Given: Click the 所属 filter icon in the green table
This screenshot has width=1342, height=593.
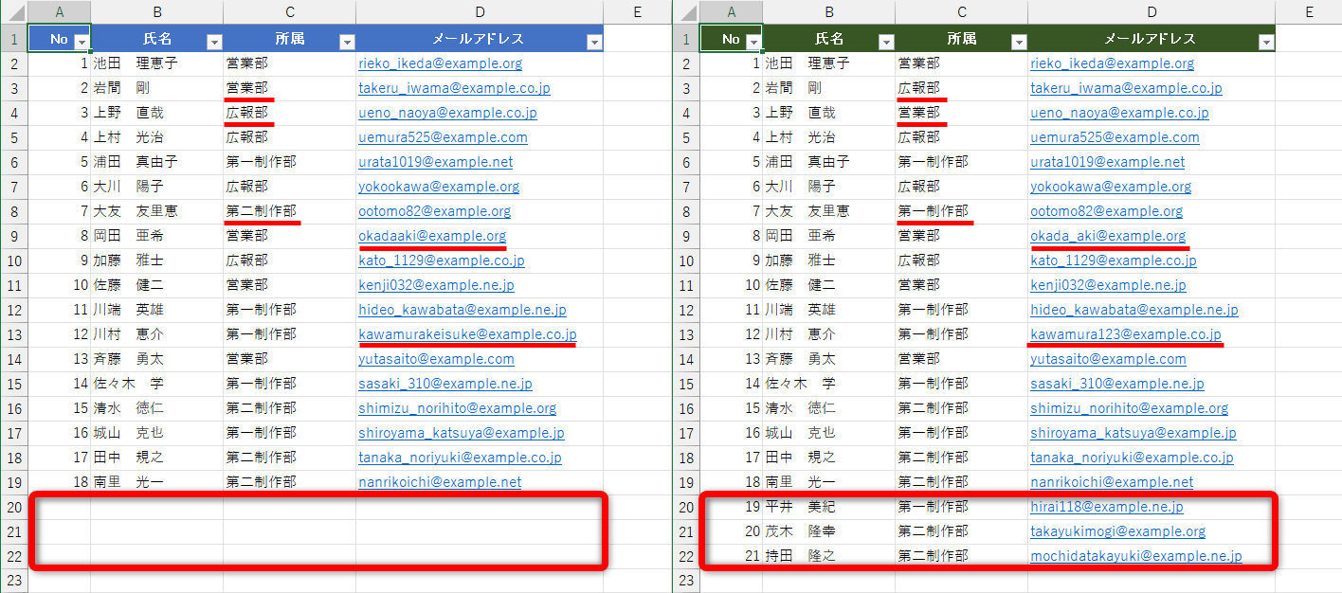Looking at the screenshot, I should point(1020,40).
